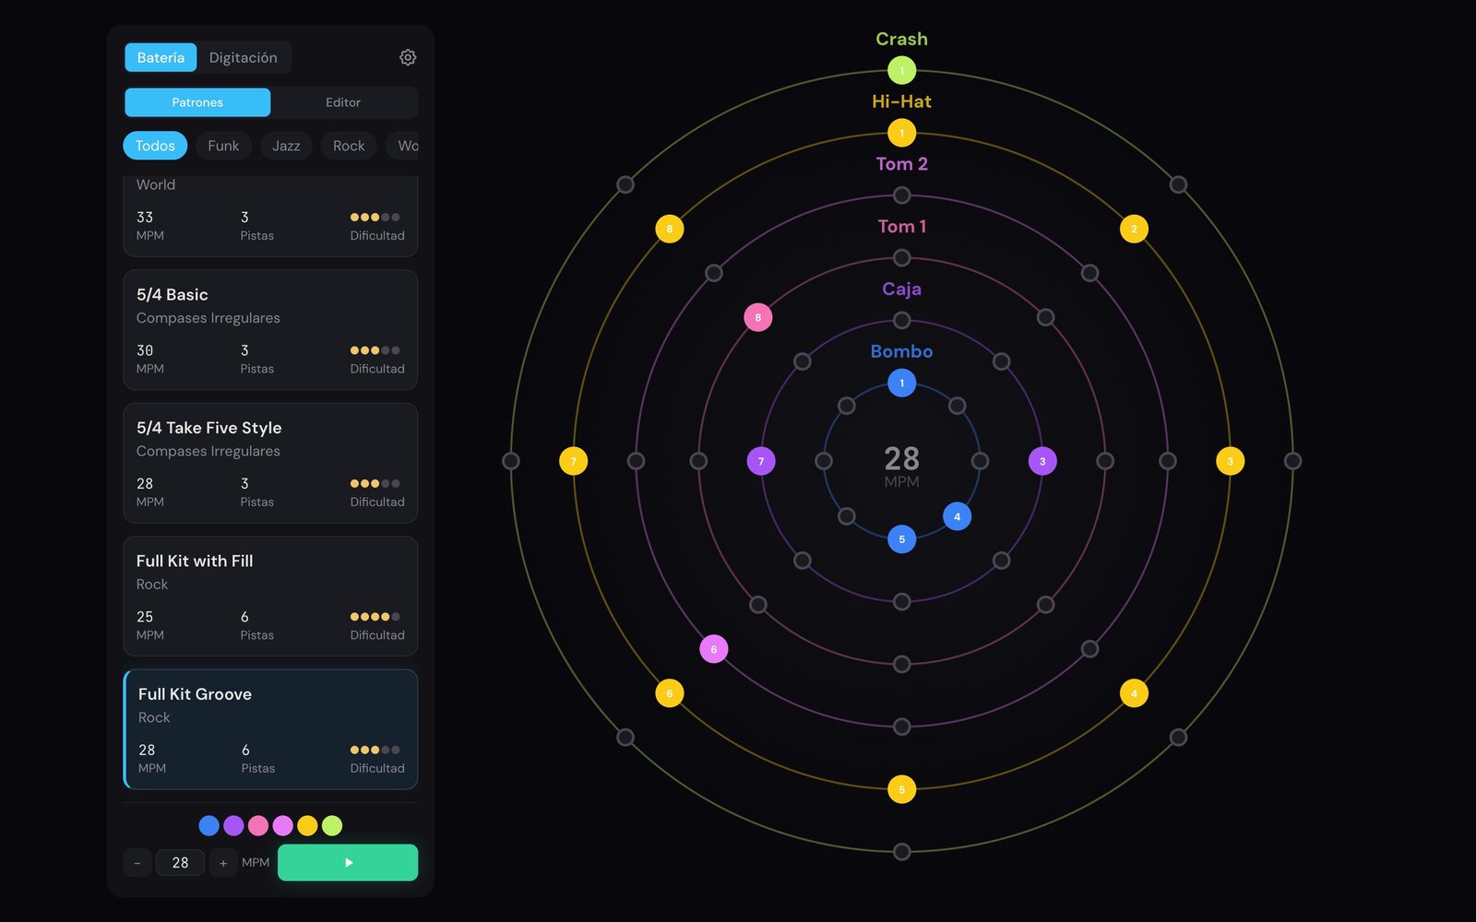
Task: Toggle Hi-Hat beat 2 node
Action: [x=1134, y=229]
